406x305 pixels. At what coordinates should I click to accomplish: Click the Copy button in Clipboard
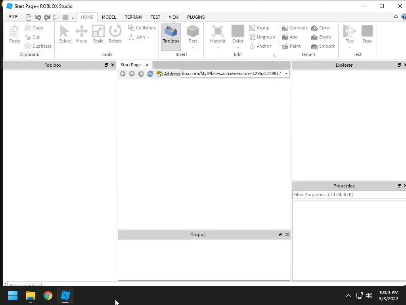pyautogui.click(x=34, y=28)
